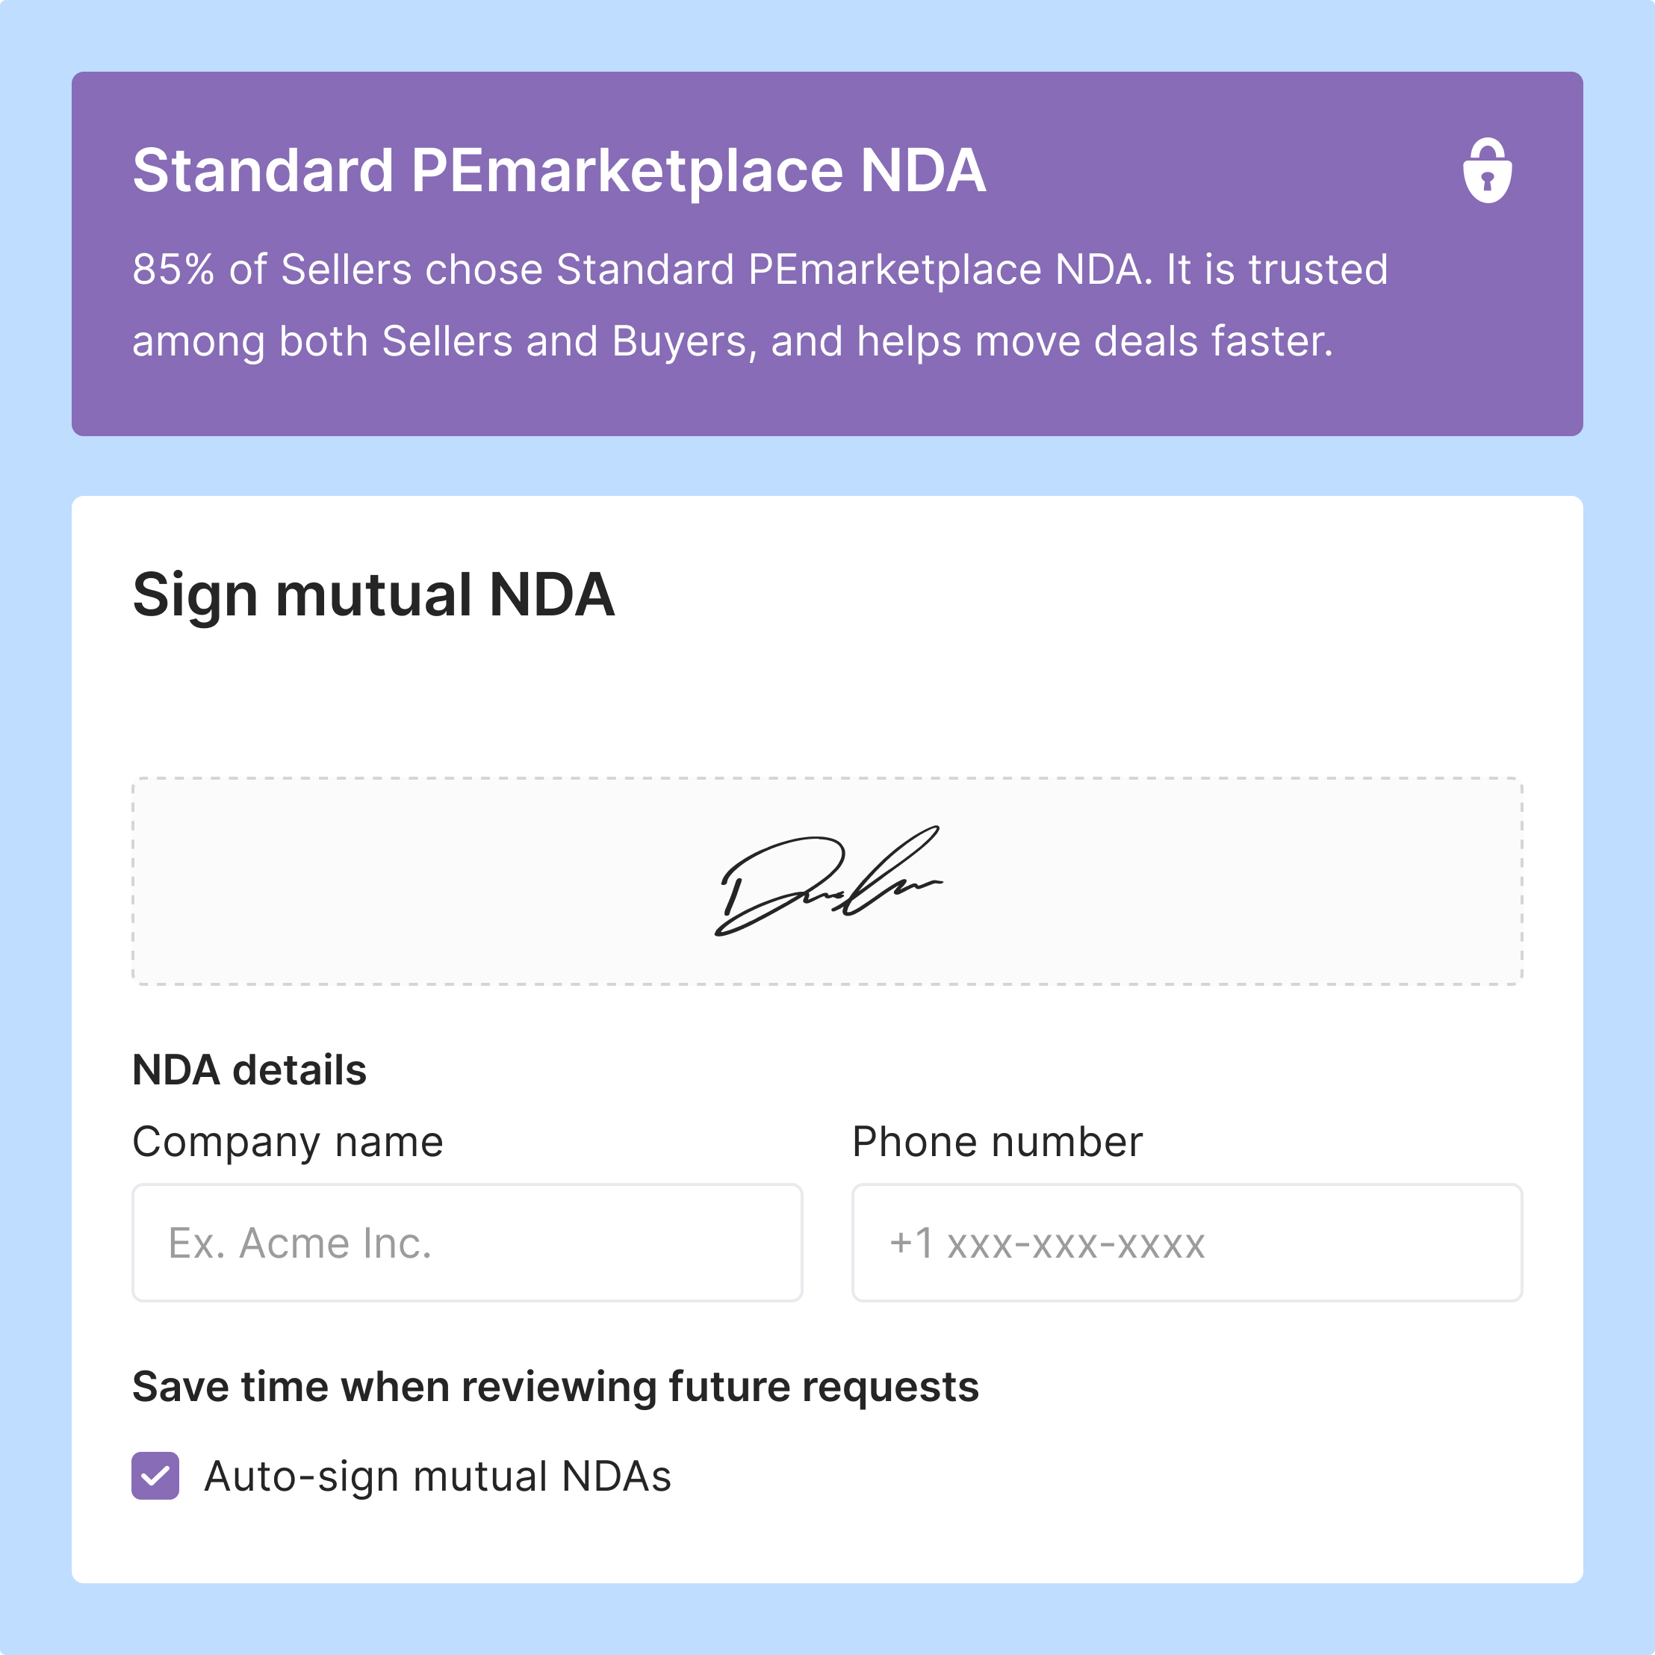This screenshot has width=1655, height=1655.
Task: Click the "Sign mutual NDA" heading
Action: click(373, 594)
